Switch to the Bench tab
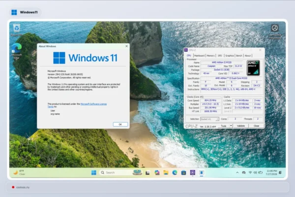The height and width of the screenshot is (197, 295). tap(239, 56)
